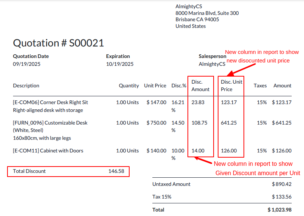The width and height of the screenshot is (304, 216).
Task: Click the Expiration date 10/19/2025
Action: pyautogui.click(x=120, y=64)
